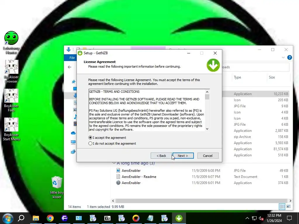Open the Lobotomy Hunter desktop shortcut
Image resolution: width=299 pixels, height=224 pixels.
pyautogui.click(x=11, y=43)
